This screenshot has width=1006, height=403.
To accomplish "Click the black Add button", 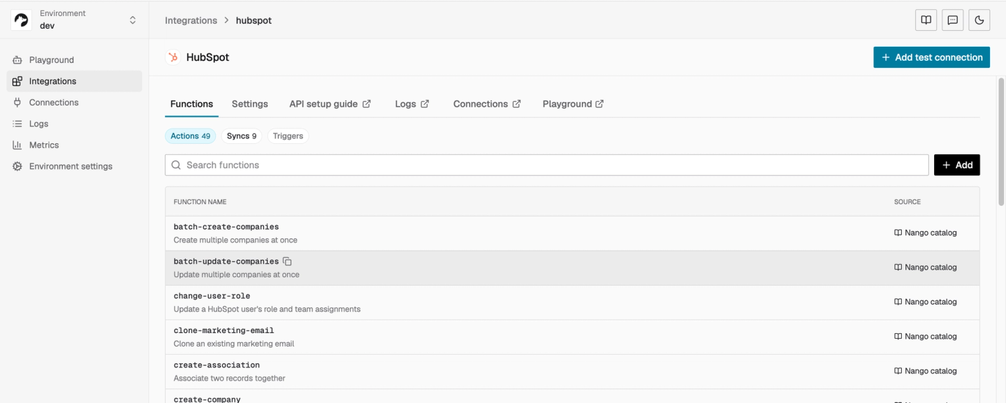I will click(956, 165).
